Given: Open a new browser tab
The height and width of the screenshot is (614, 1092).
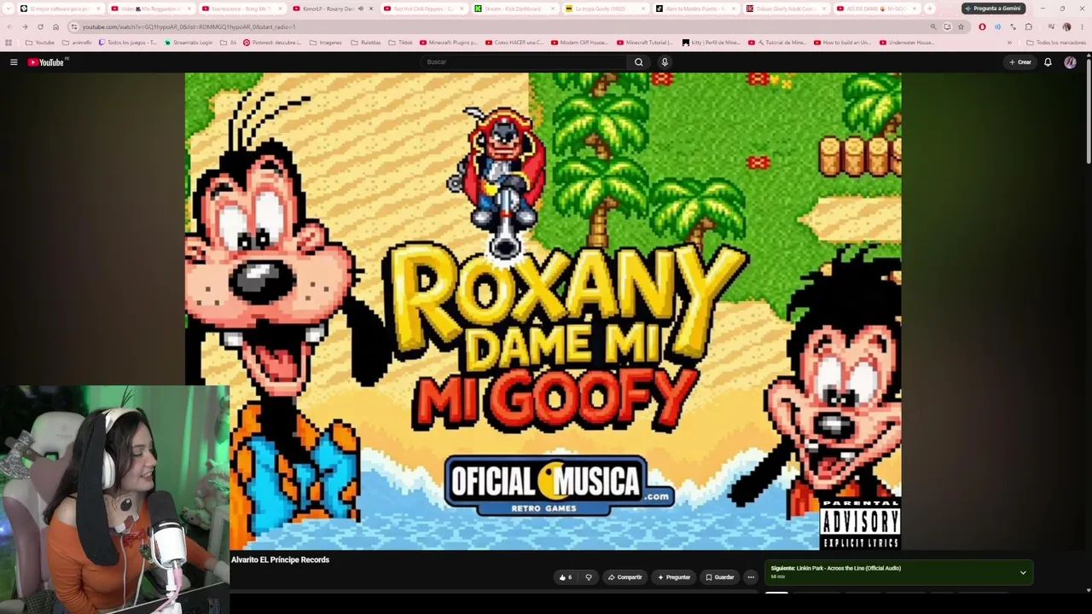Looking at the screenshot, I should click(x=930, y=9).
